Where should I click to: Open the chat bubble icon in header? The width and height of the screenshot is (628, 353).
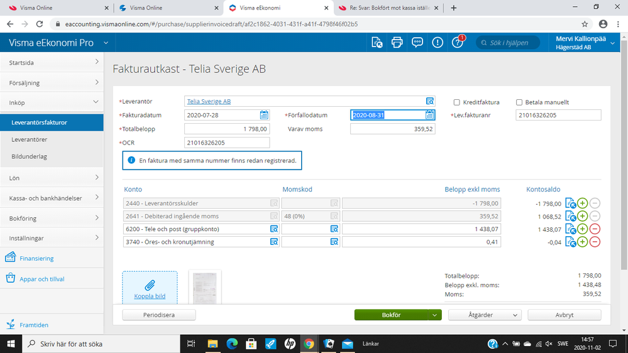pyautogui.click(x=417, y=43)
